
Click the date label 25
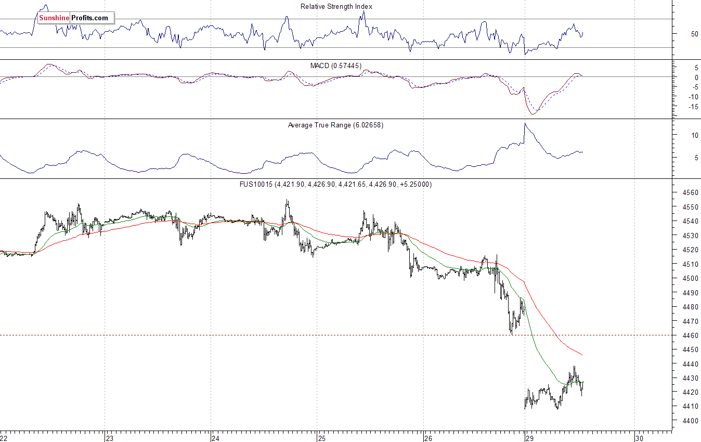[x=322, y=438]
